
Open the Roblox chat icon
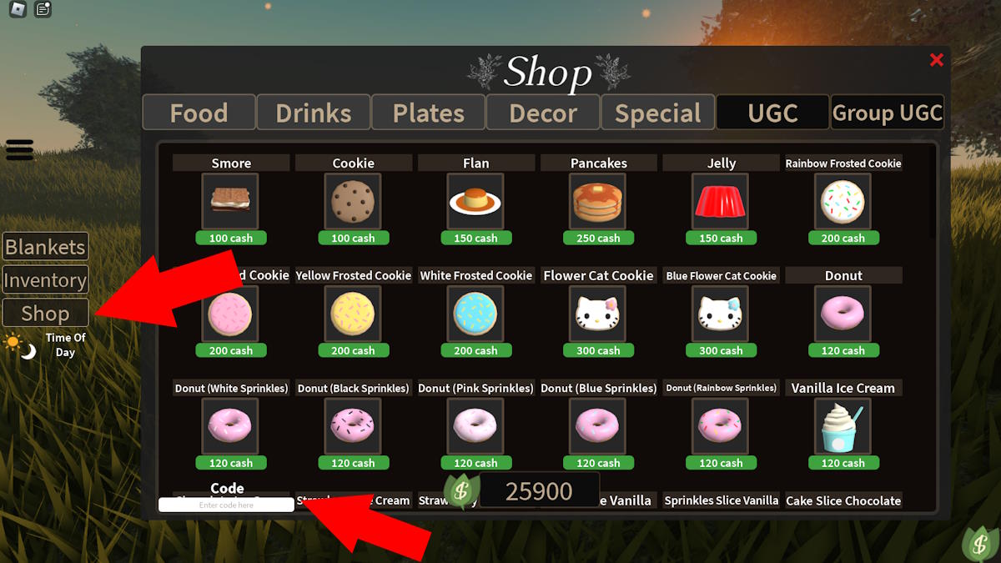43,10
